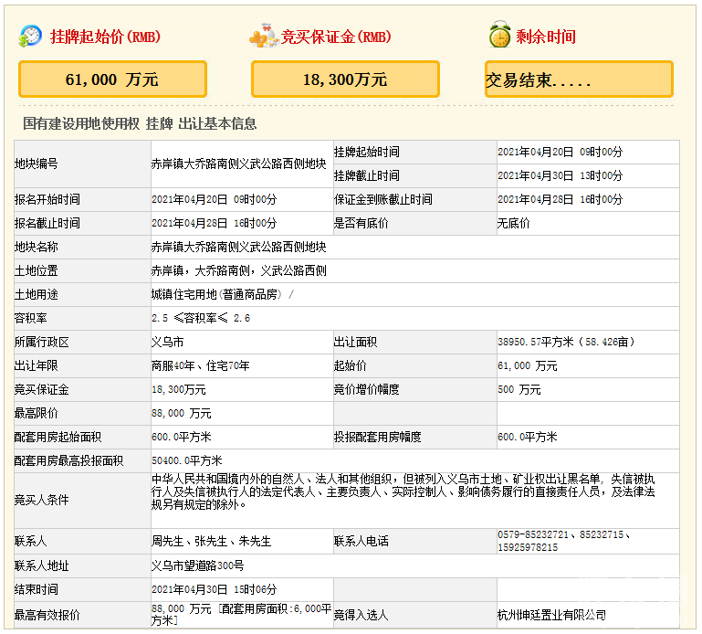
Task: Click the 剩余时间 heading text
Action: [546, 37]
